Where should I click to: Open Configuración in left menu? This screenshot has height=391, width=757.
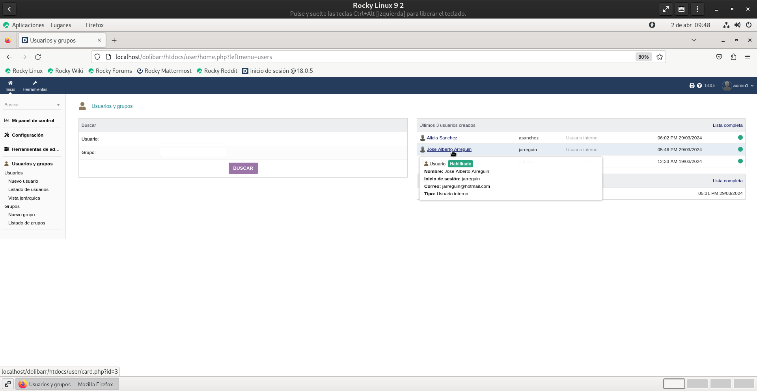click(28, 135)
